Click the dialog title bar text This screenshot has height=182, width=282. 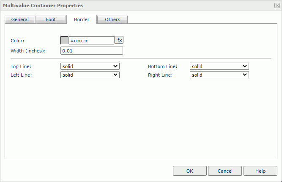(43, 6)
